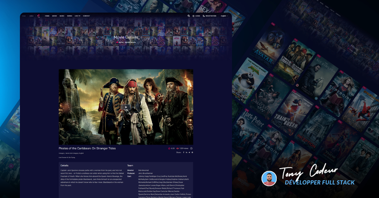This screenshot has height=198, width=379.
Task: Click the site logo icon in the navbar
Action: pos(38,16)
